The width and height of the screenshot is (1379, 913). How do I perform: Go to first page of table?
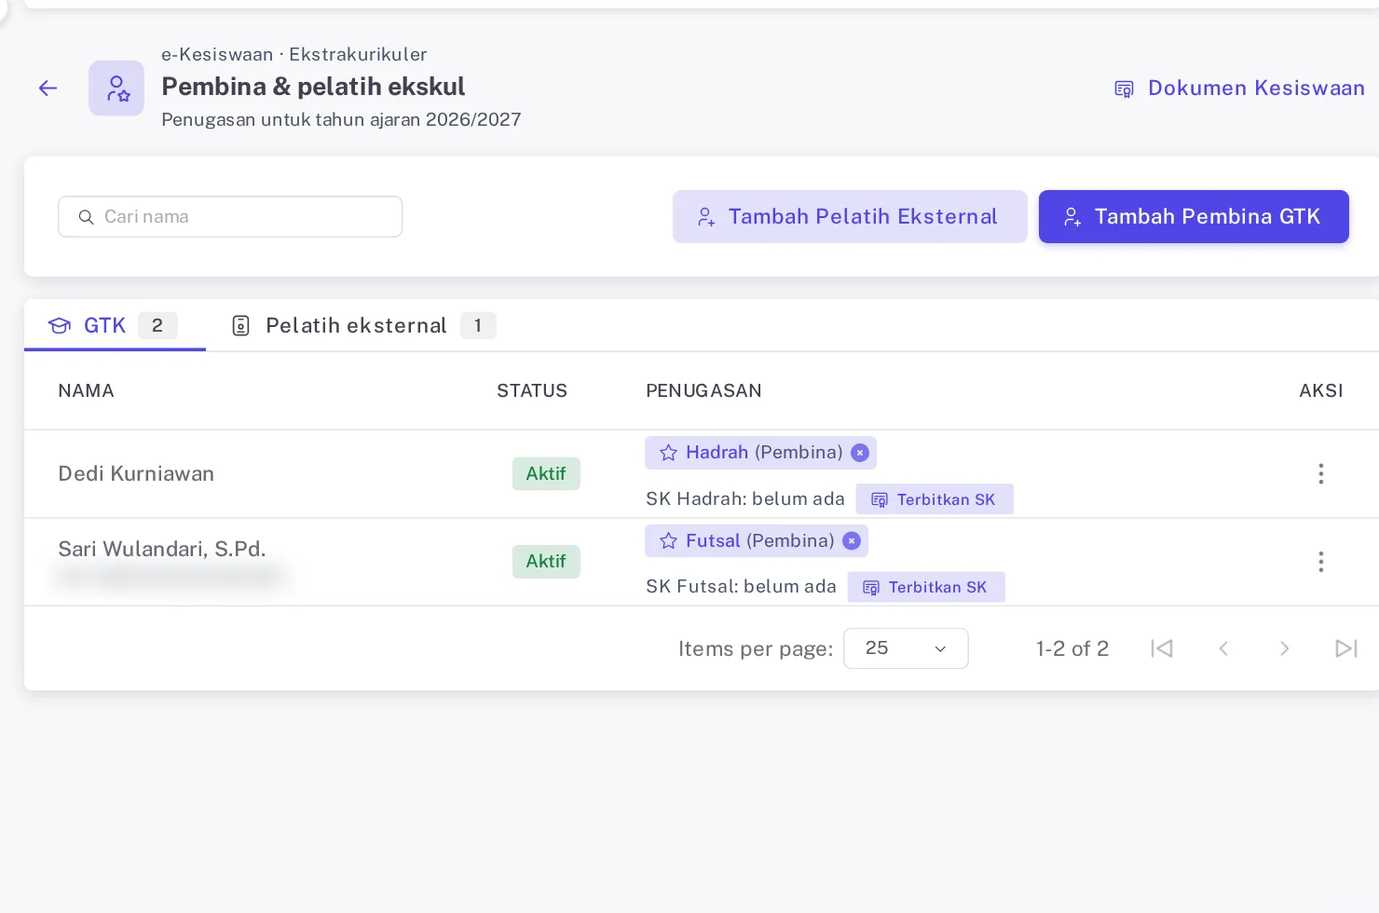(1162, 648)
